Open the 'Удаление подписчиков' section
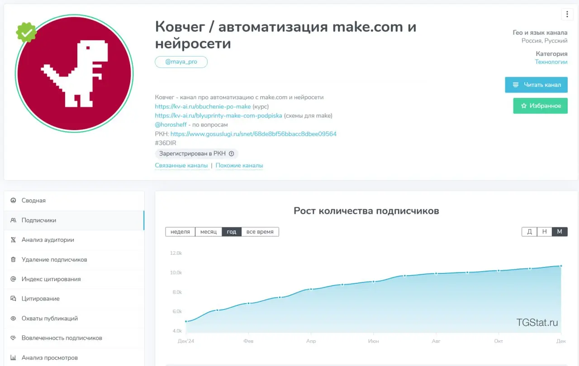 click(74, 259)
